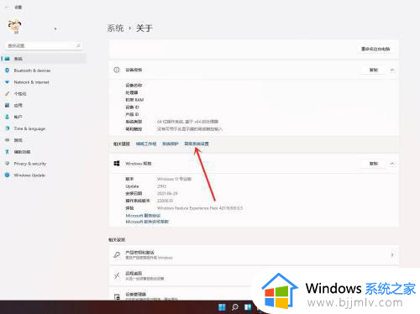This screenshot has width=420, height=314.
Task: Click the Accessibility figure icon
Action: click(x=8, y=152)
